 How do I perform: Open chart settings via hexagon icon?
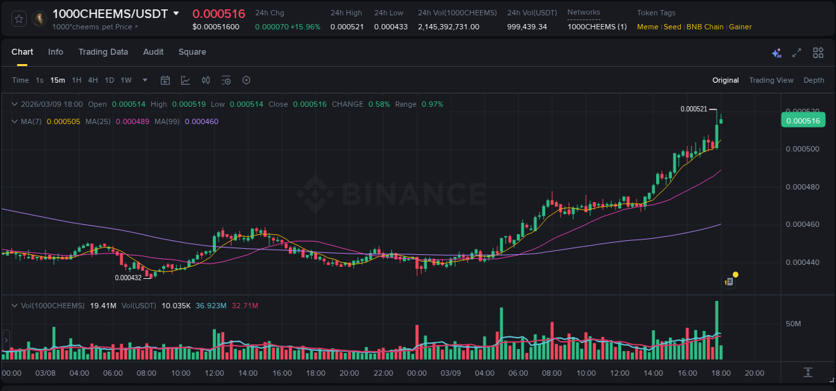pyautogui.click(x=246, y=80)
